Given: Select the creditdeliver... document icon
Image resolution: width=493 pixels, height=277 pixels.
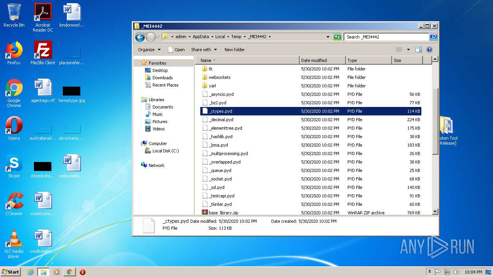Looking at the screenshot, I should pyautogui.click(x=43, y=242).
